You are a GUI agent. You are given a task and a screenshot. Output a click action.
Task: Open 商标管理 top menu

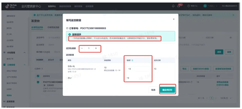[78, 6]
